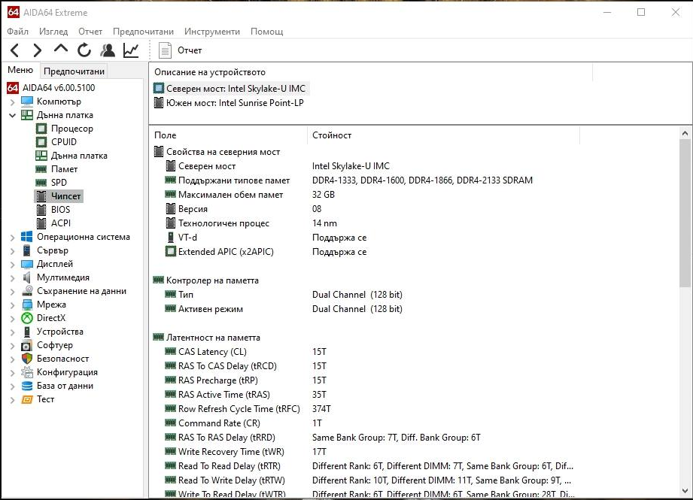Click the Отчет report page icon
This screenshot has height=500, width=693.
tap(165, 50)
